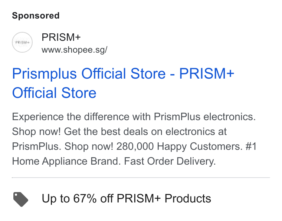
Task: Click the gray price tag icon
Action: tap(21, 199)
